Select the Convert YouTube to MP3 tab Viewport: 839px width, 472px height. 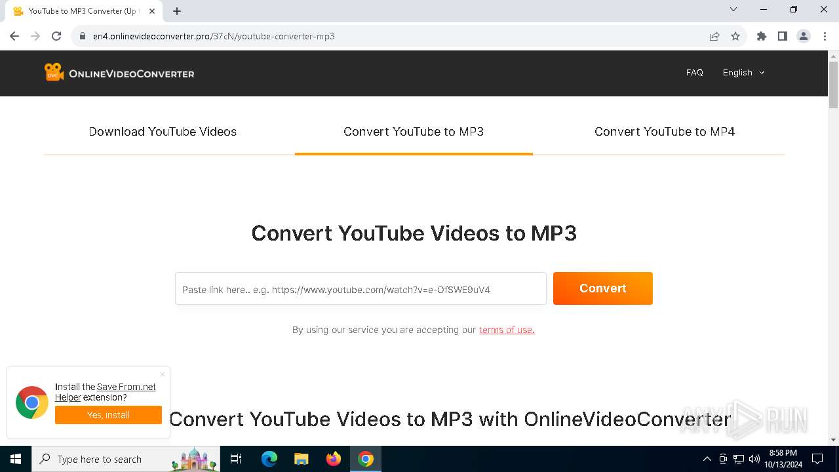point(414,132)
